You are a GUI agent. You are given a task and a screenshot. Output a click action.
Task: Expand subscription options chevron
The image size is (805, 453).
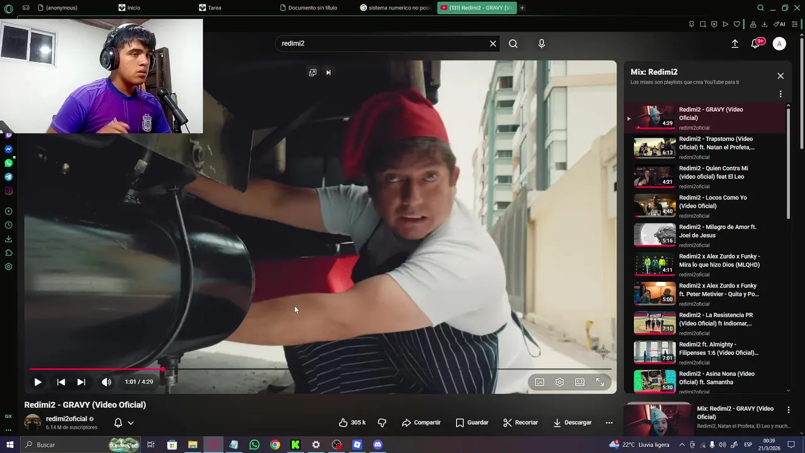pos(131,423)
